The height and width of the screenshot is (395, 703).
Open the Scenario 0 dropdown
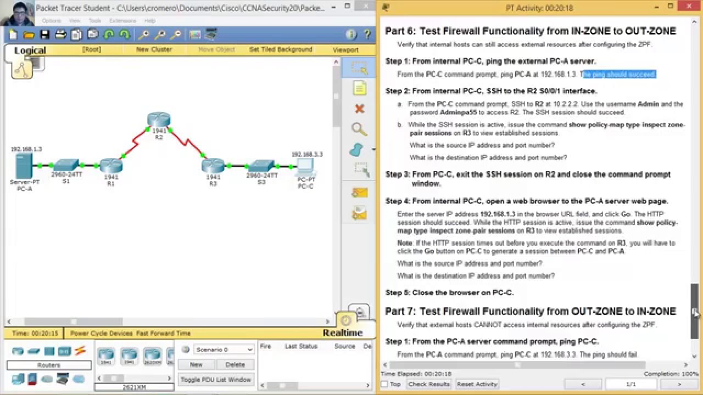click(224, 349)
